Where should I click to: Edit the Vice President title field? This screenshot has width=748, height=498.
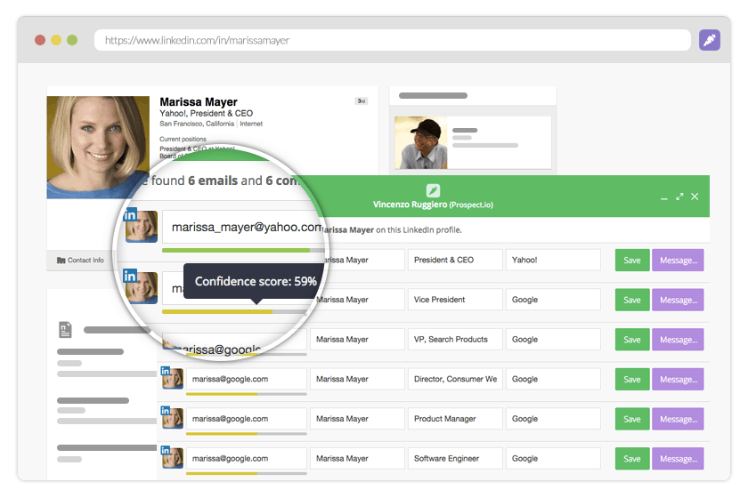pos(455,300)
